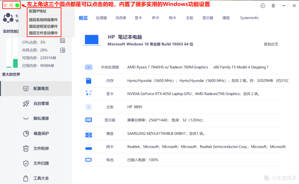Click the CPU usage vertical bar
299x184 pixels.
[x=9, y=53]
